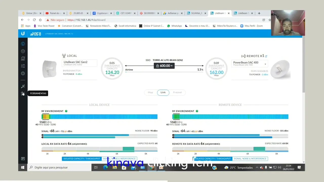Open the Apps bookmarks shortcut
This screenshot has height=182, width=324.
tap(26, 26)
